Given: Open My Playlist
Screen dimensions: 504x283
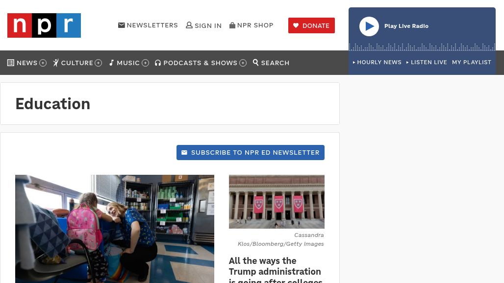Looking at the screenshot, I should (472, 62).
